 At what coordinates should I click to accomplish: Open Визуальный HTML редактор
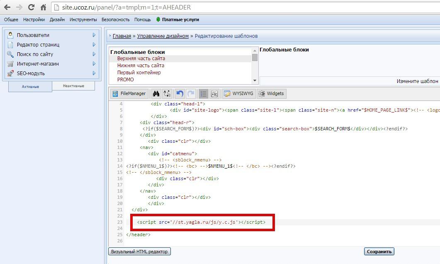(139, 252)
